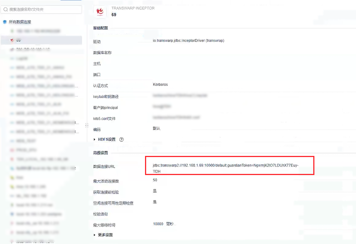Click the 空闲连接可用性定期检查 label

point(113,203)
